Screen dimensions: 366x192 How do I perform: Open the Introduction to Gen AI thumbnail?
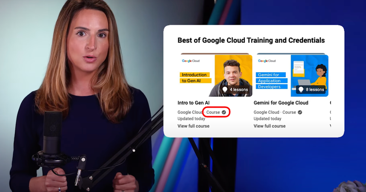point(215,76)
